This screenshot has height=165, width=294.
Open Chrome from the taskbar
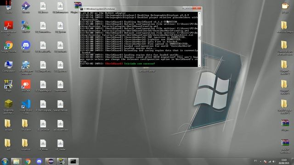click(28, 161)
